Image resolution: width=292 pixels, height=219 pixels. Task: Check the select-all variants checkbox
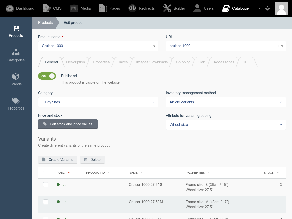[x=46, y=173]
